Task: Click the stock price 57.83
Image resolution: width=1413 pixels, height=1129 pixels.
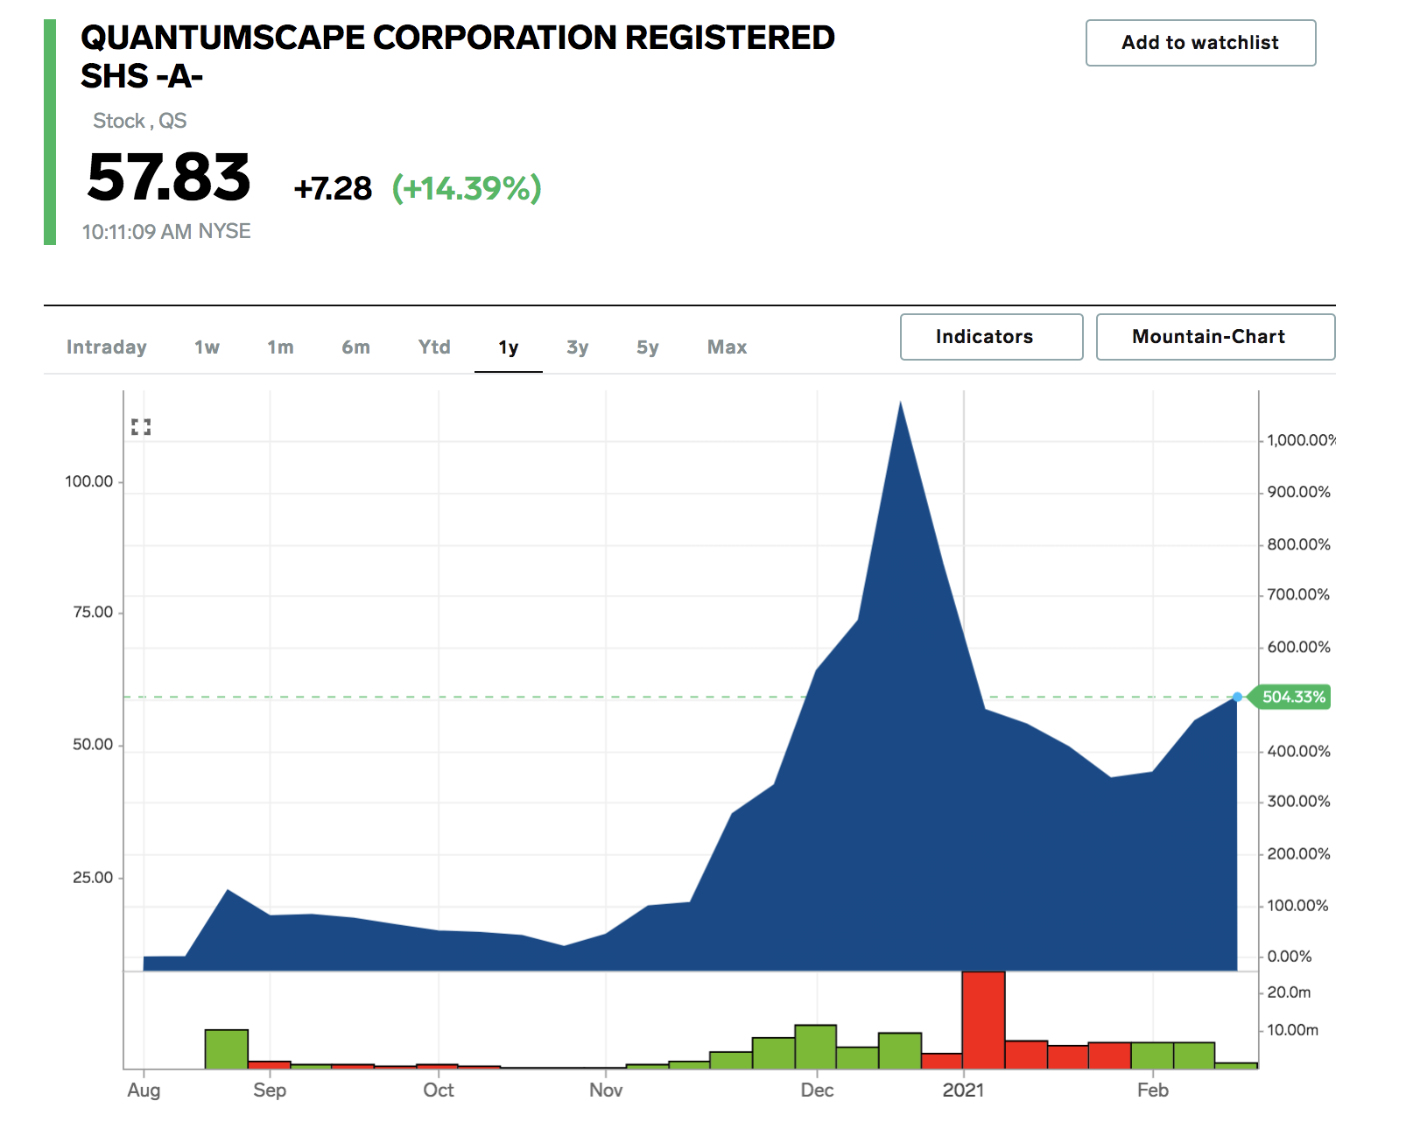Action: pos(169,178)
